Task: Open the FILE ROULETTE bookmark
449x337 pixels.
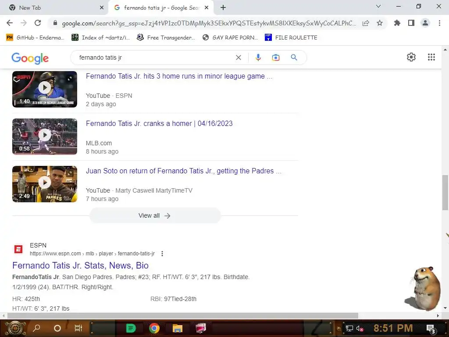Action: point(291,38)
